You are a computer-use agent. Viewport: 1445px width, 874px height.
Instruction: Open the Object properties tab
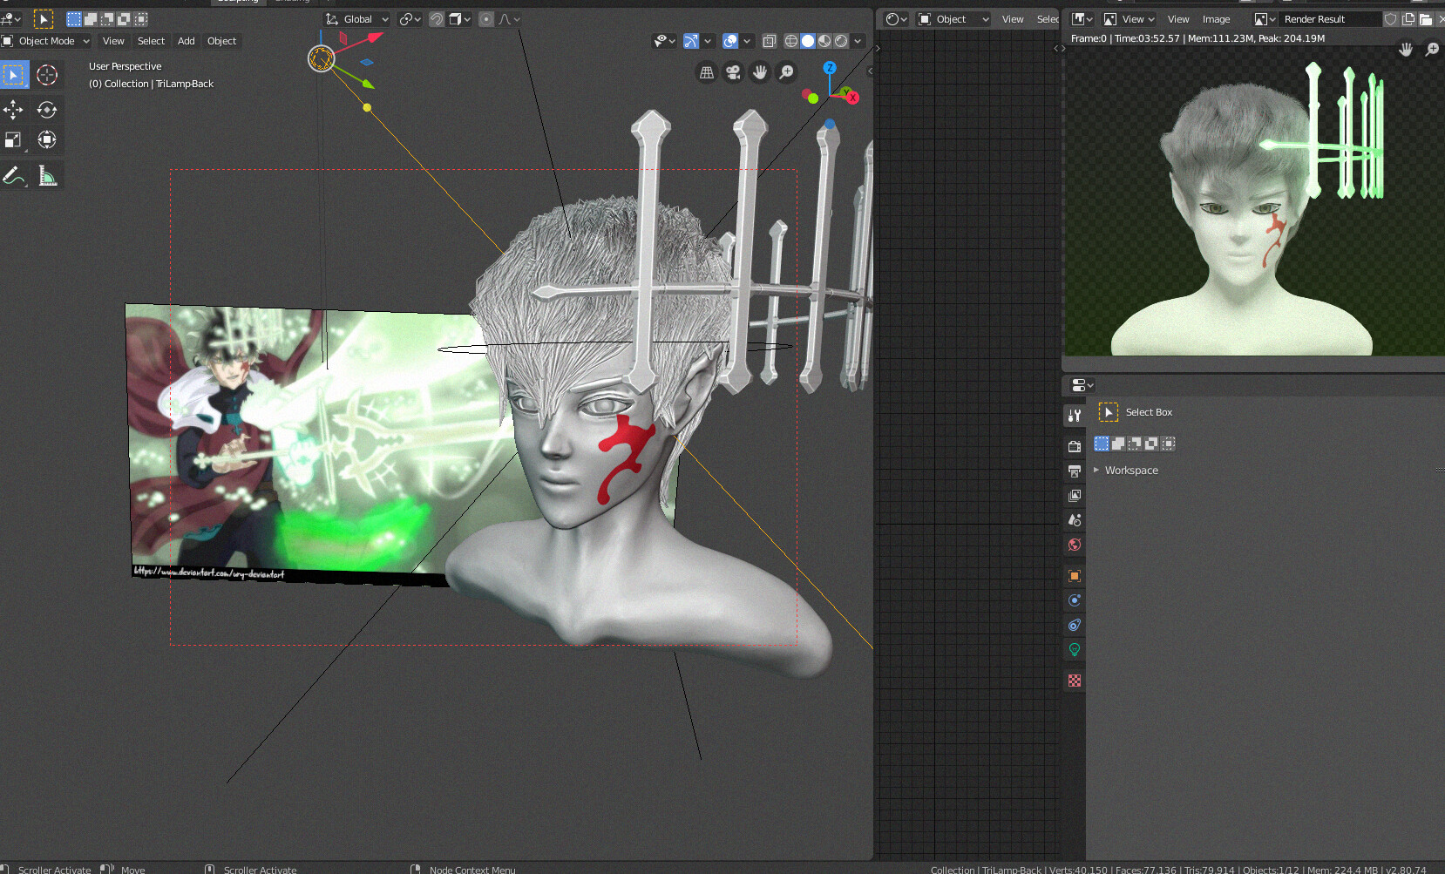(x=1075, y=576)
